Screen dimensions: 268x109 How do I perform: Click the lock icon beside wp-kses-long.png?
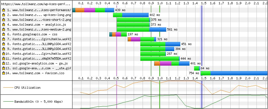point(3,15)
